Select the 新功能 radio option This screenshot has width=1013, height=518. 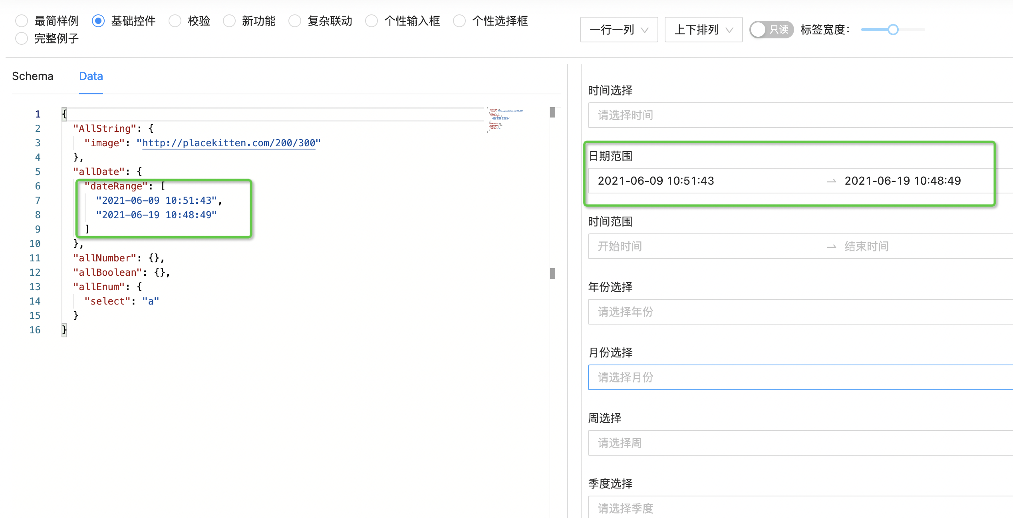pyautogui.click(x=229, y=20)
